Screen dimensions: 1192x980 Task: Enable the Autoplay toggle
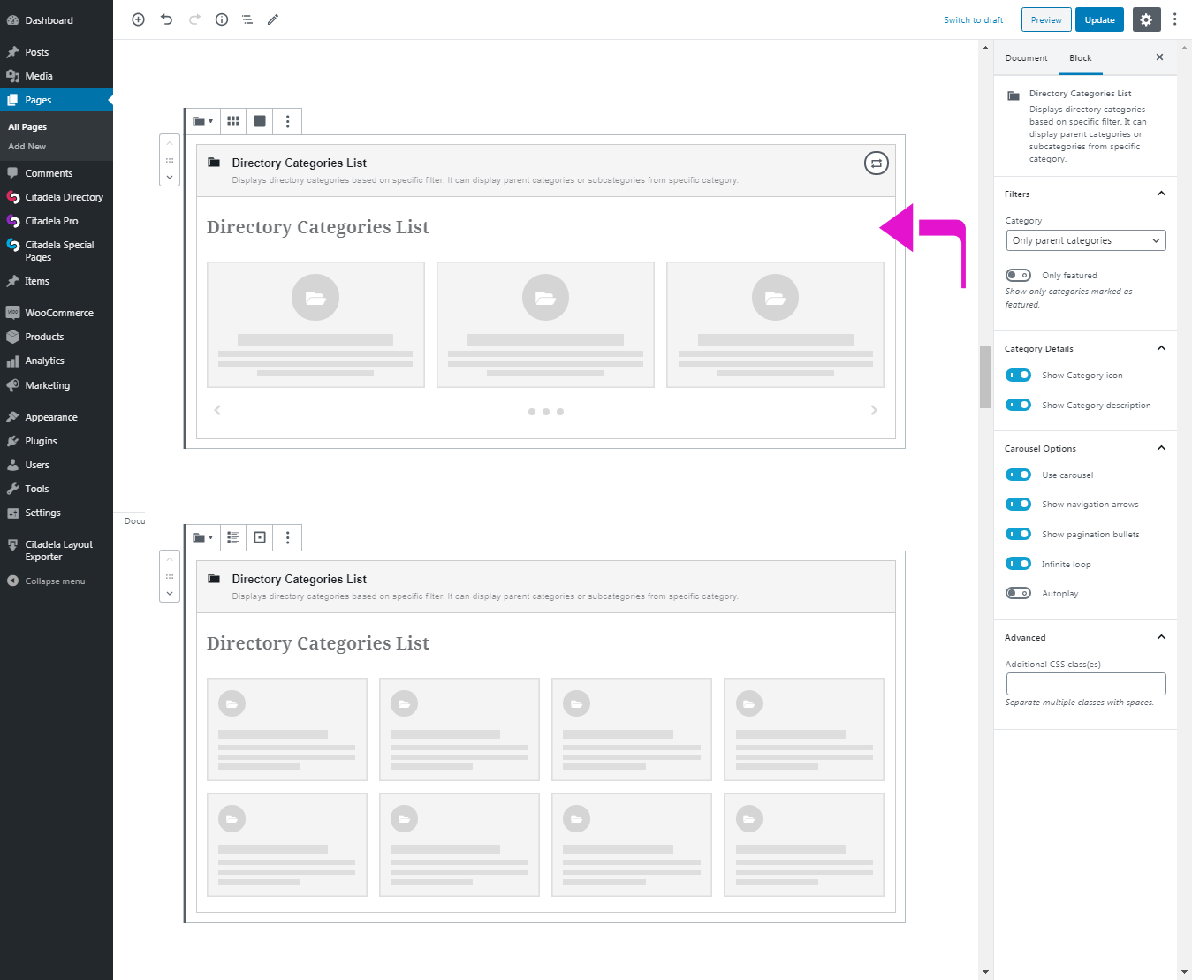(x=1018, y=593)
